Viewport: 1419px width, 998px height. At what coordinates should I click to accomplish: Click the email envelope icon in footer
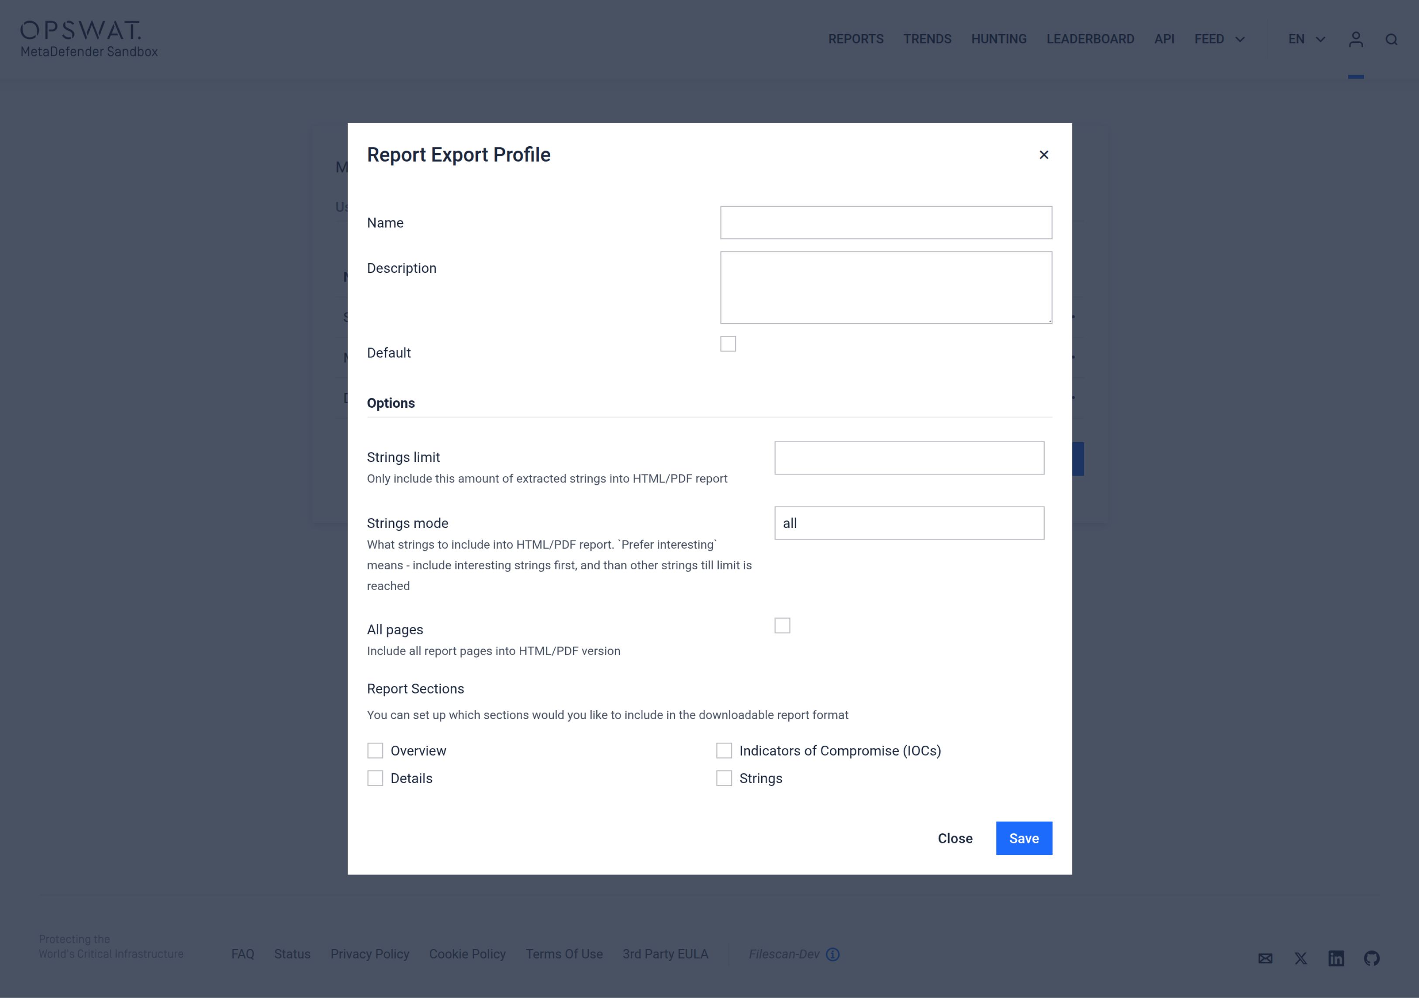(x=1265, y=958)
